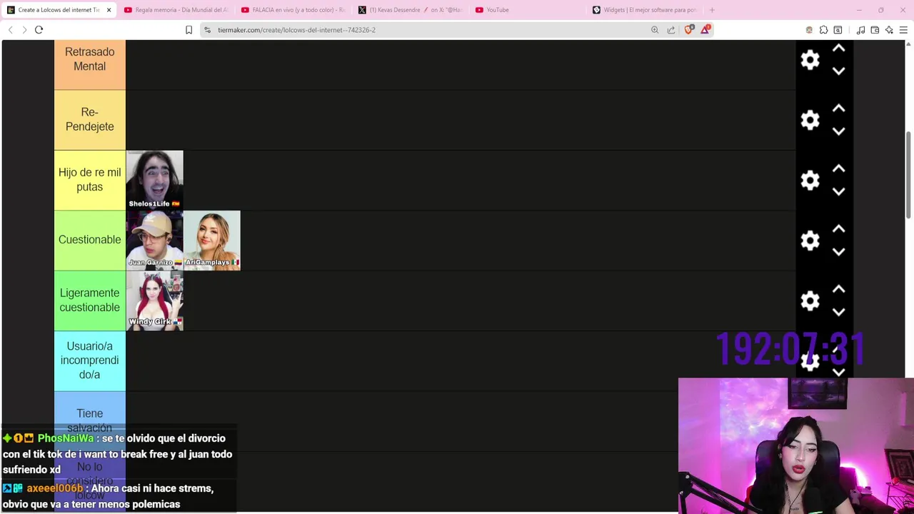Close the Lolcows del internet tab
The width and height of the screenshot is (914, 514).
pos(109,10)
